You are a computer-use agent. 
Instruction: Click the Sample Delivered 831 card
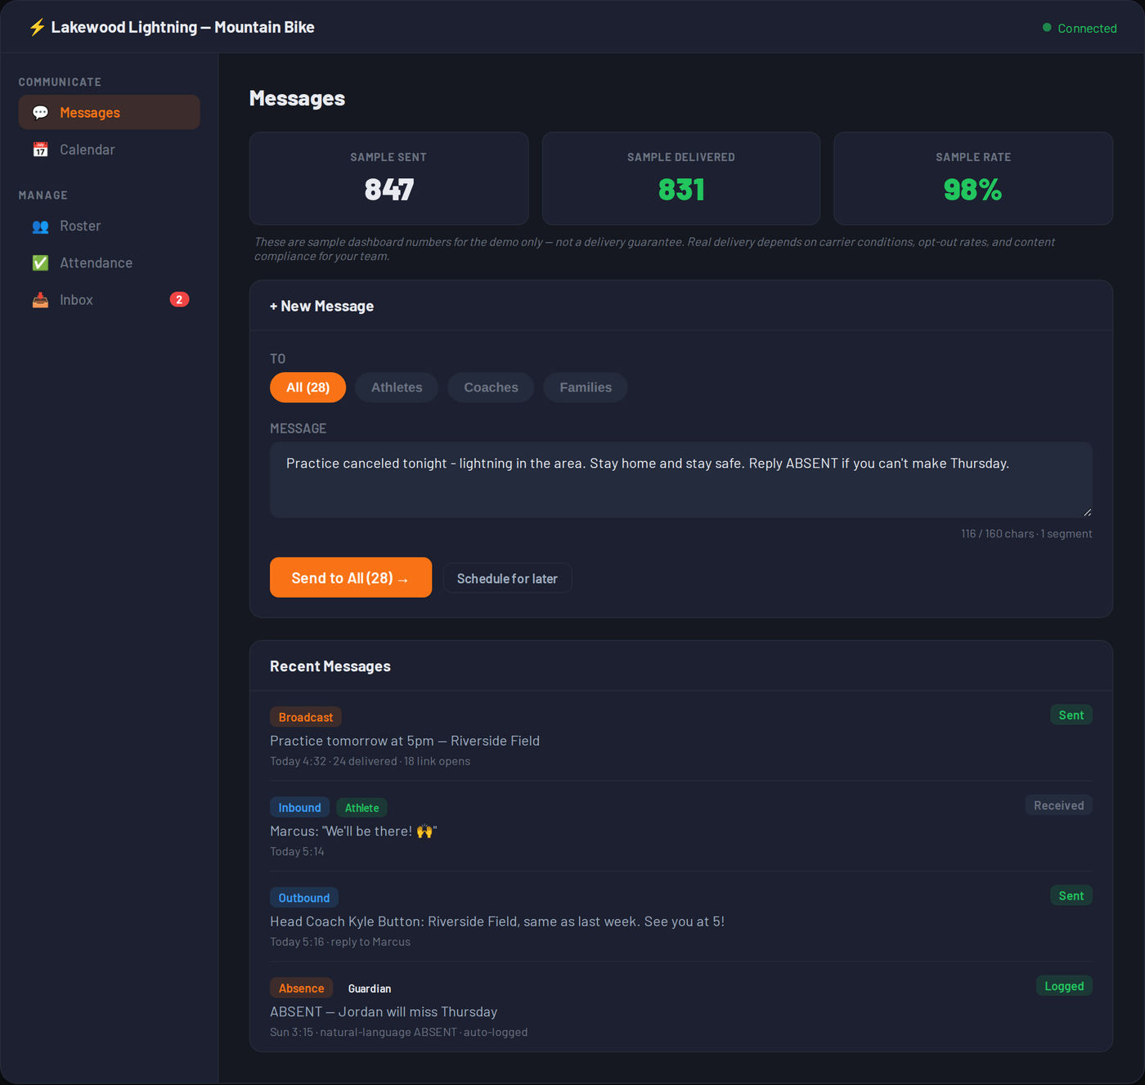click(x=681, y=178)
